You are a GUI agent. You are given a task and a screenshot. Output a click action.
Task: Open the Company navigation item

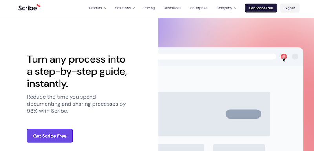(x=226, y=8)
